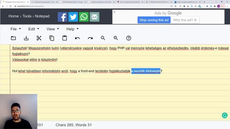Open the Edit menu

pyautogui.click(x=34, y=29)
